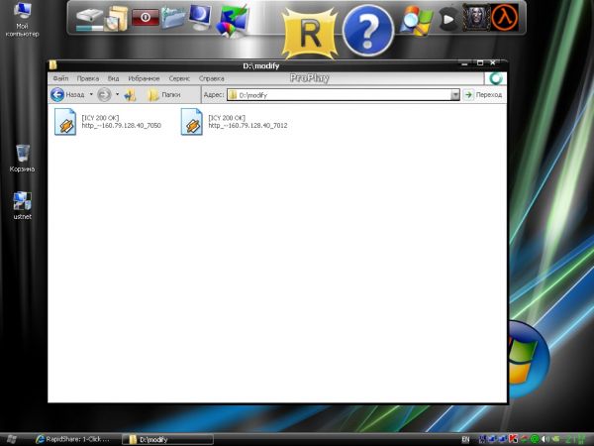Launch the black play-arrow media icon
The height and width of the screenshot is (446, 594).
point(448,19)
